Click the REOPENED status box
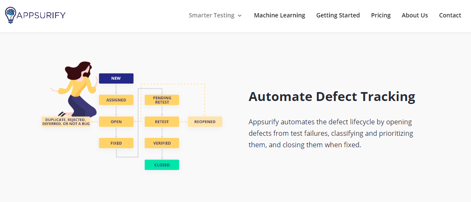The width and height of the screenshot is (471, 202). [x=205, y=122]
